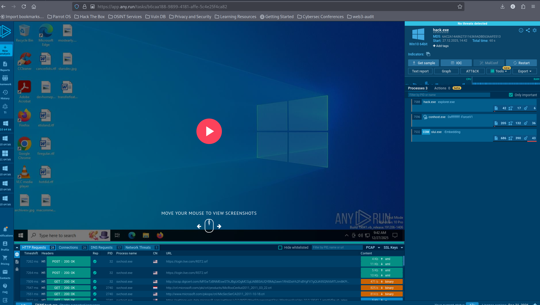
Task: Open the AI Tools dropdown
Action: 499,71
